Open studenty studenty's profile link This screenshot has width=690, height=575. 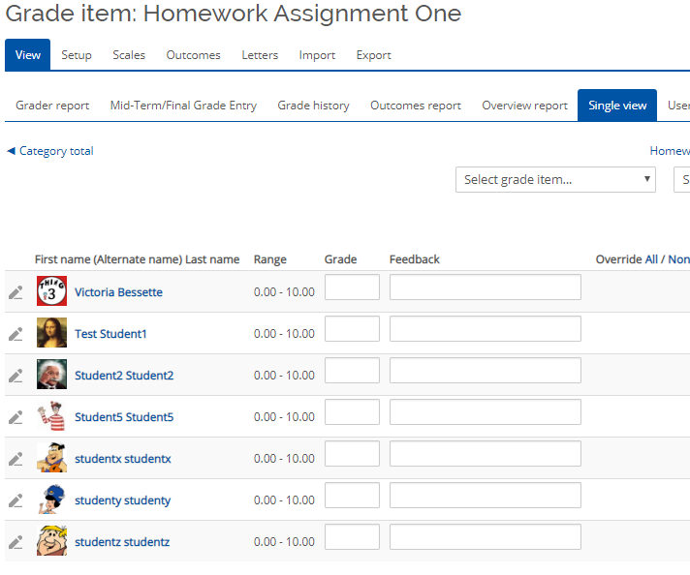(122, 500)
